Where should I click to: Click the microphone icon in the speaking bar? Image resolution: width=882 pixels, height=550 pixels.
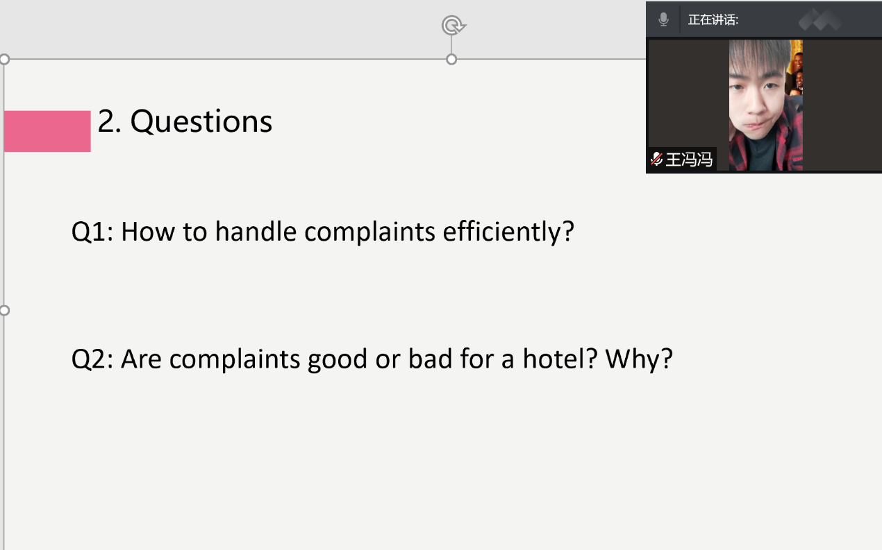663,19
